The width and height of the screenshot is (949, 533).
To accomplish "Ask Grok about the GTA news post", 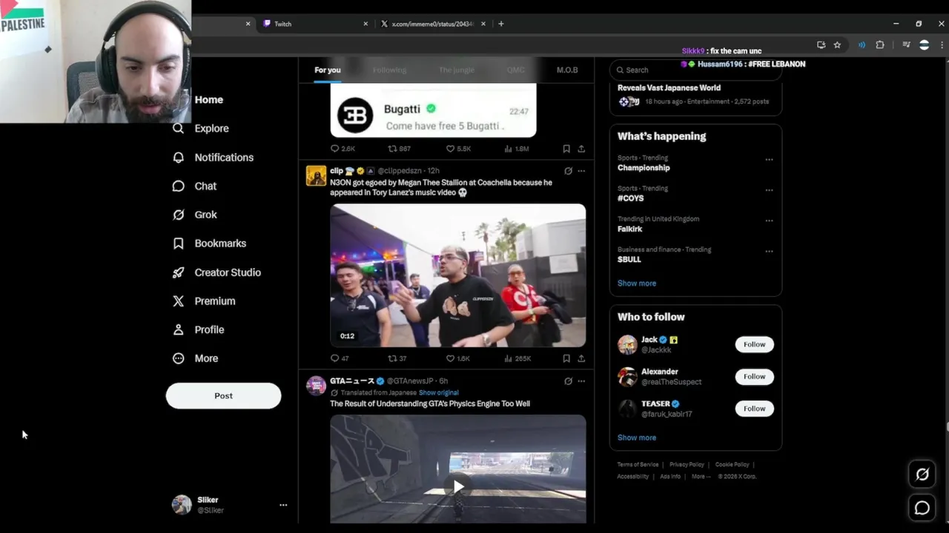I will click(568, 381).
